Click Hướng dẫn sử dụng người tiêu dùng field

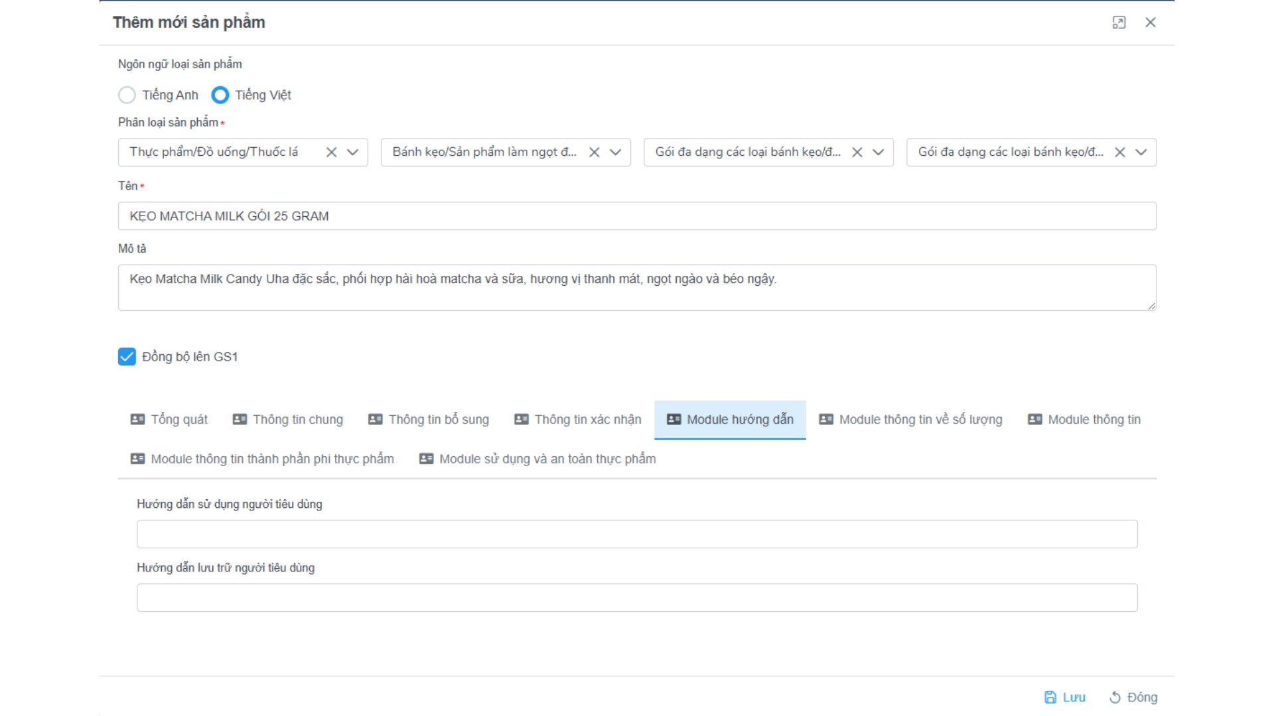click(x=637, y=534)
